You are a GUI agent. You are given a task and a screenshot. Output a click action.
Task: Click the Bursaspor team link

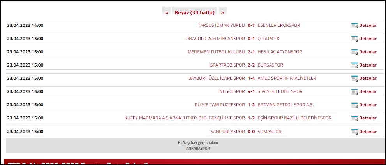coord(270,65)
